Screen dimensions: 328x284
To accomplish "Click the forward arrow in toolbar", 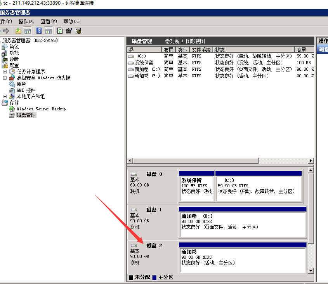I will pos(6,31).
